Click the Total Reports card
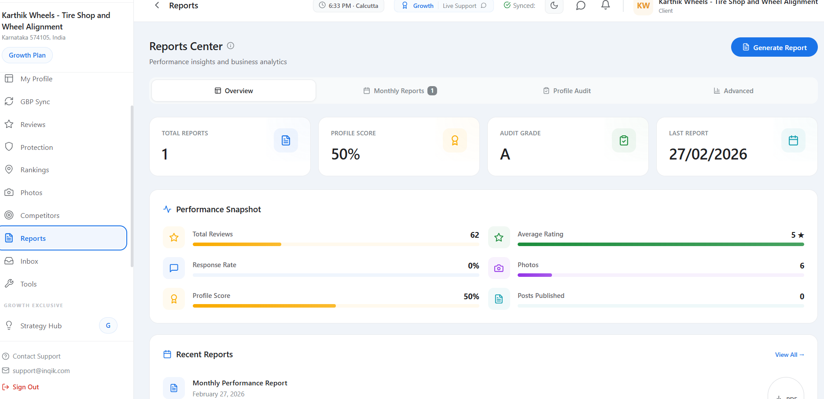 click(x=230, y=147)
